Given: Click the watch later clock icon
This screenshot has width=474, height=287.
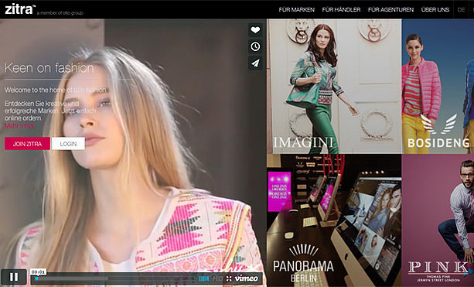Looking at the screenshot, I should click(255, 46).
